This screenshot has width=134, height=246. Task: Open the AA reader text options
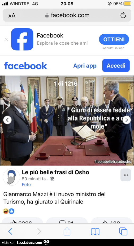click(12, 15)
